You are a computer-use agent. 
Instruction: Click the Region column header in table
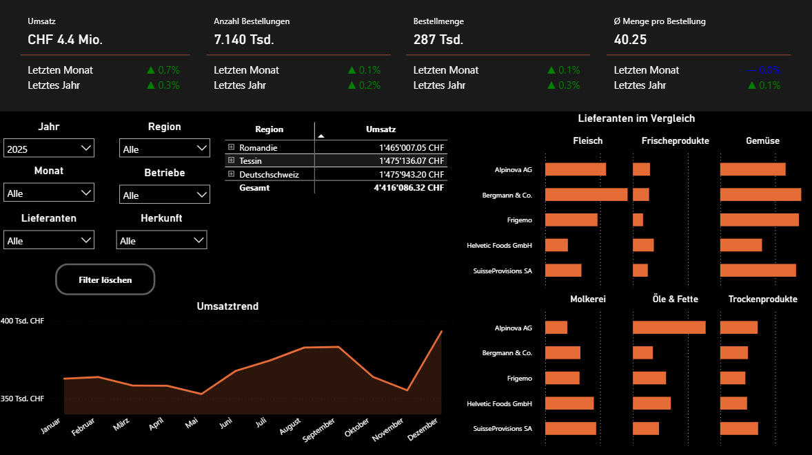point(269,129)
